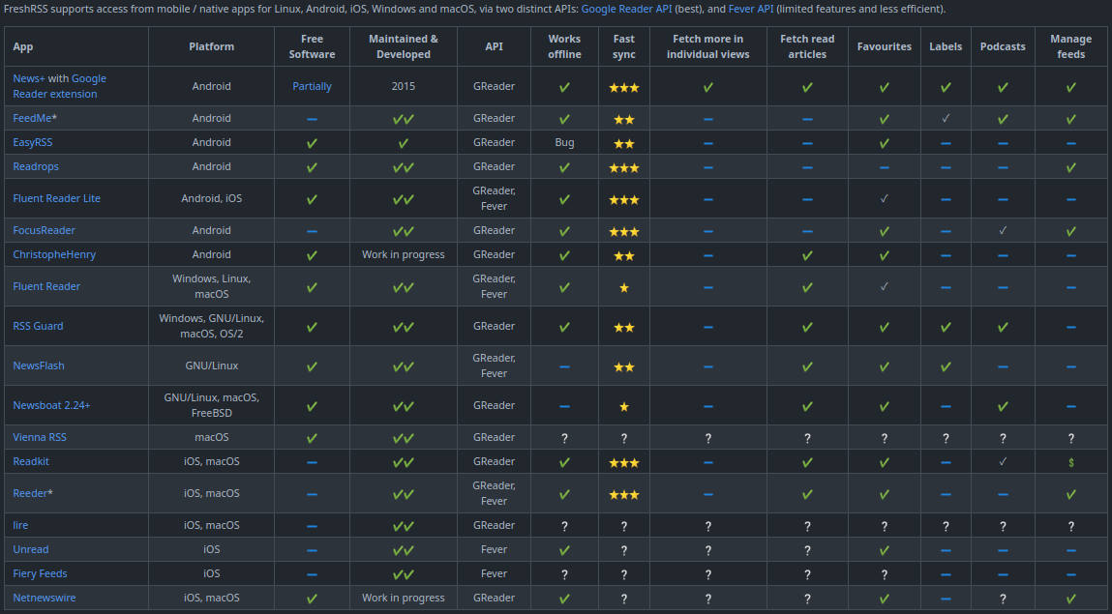Click the Manage feeds checkmark for Netnewswire
Image resolution: width=1112 pixels, height=614 pixels.
point(1070,598)
